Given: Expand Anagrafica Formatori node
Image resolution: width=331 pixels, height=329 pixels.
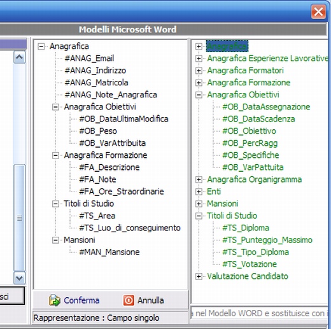Looking at the screenshot, I should click(x=199, y=71).
